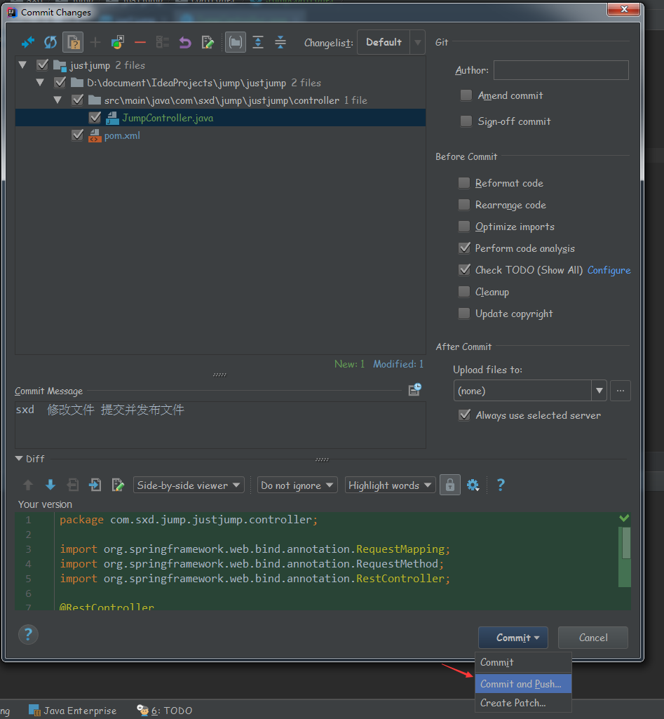Open Side-by-side viewer dropdown
The image size is (664, 719).
click(189, 485)
